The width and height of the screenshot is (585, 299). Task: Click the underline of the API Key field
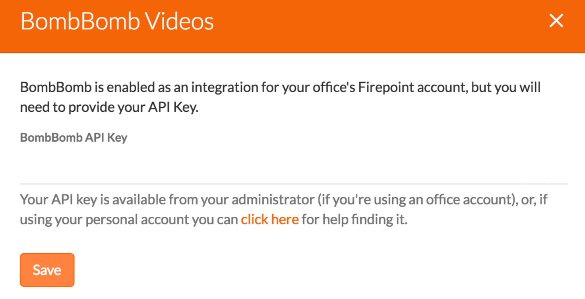click(294, 184)
